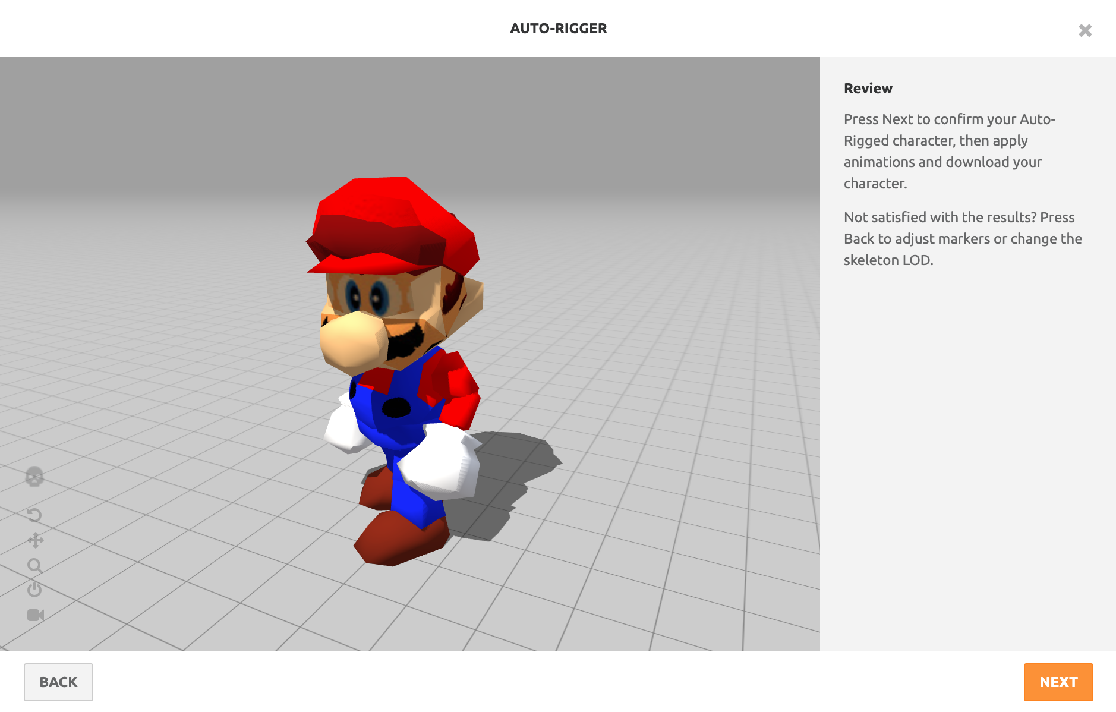Screen dimensions: 1116x712
Task: Go back using the BACK button
Action: (58, 682)
